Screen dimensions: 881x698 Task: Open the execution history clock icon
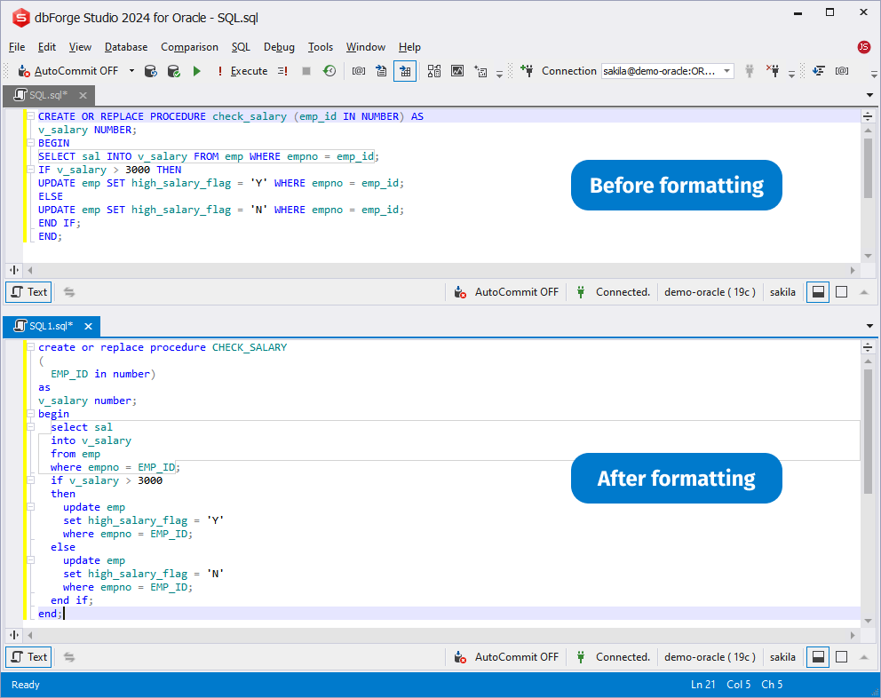(x=329, y=71)
